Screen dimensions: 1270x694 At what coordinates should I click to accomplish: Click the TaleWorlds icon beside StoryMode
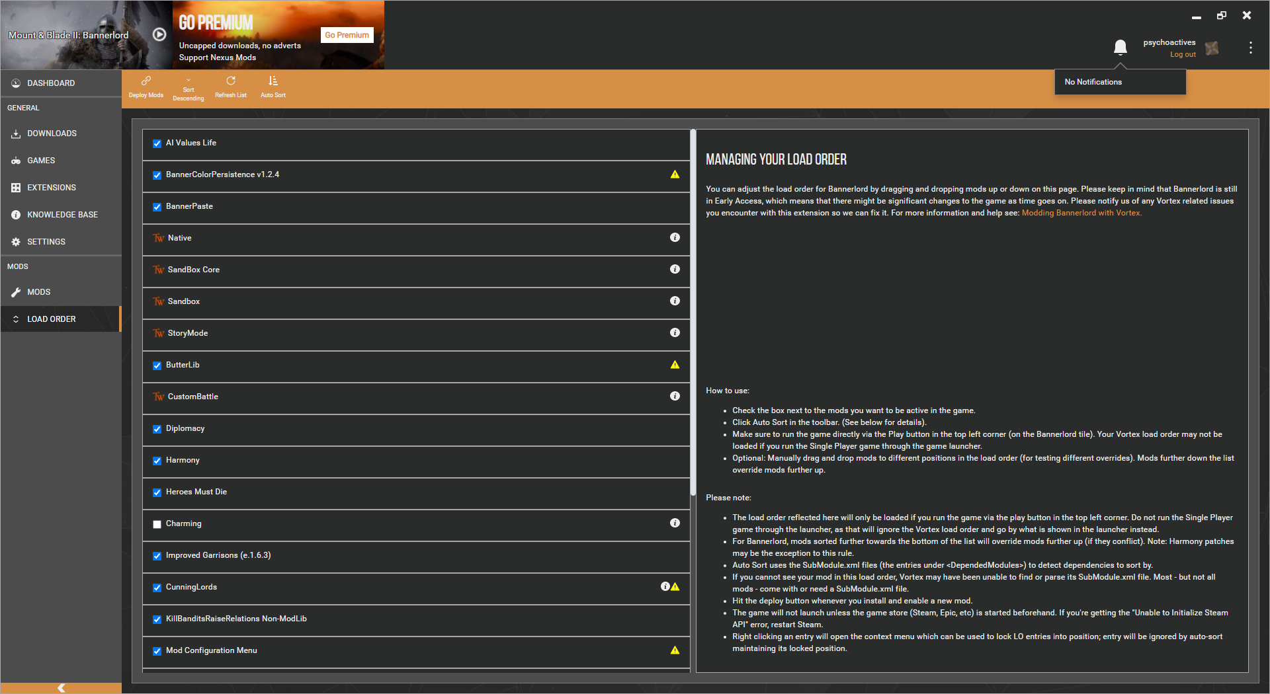159,333
